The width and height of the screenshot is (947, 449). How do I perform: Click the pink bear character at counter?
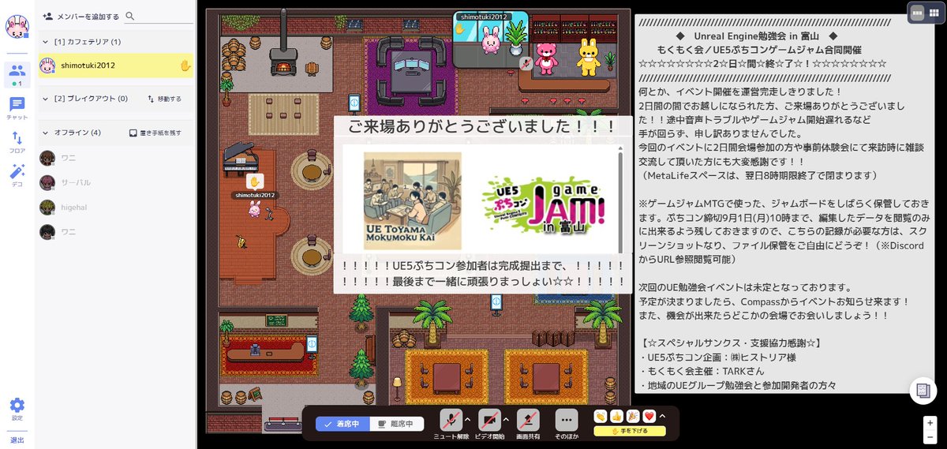click(545, 58)
